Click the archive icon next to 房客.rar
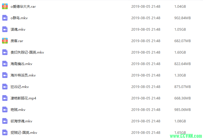The width and height of the screenshot is (203, 139). click(5, 41)
